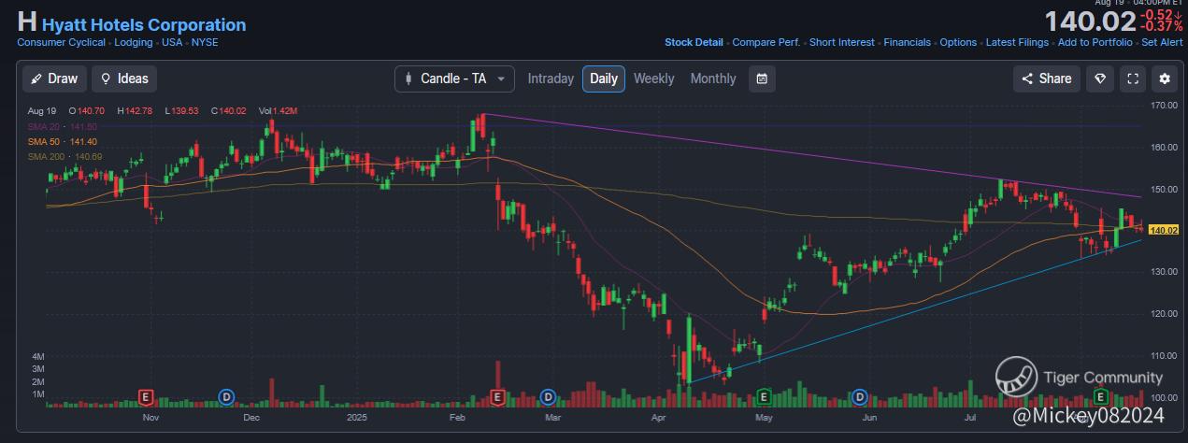The image size is (1188, 443).
Task: Open the USA country link
Action: tap(172, 42)
